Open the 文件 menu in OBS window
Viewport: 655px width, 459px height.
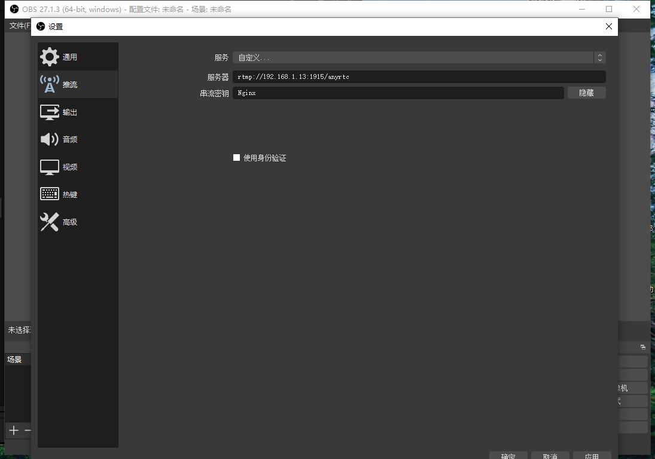coord(19,26)
